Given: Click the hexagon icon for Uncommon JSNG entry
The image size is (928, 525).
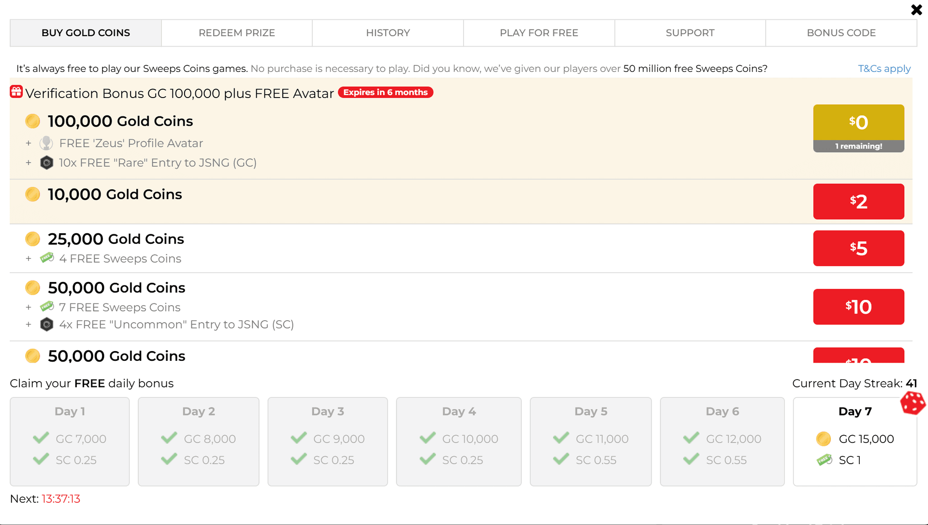Looking at the screenshot, I should click(46, 325).
